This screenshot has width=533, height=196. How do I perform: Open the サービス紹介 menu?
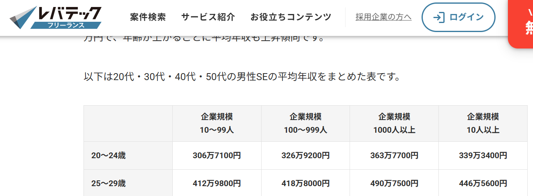tap(208, 17)
